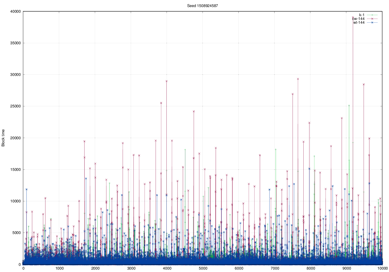Click y-axis tick label 35000

coord(15,43)
